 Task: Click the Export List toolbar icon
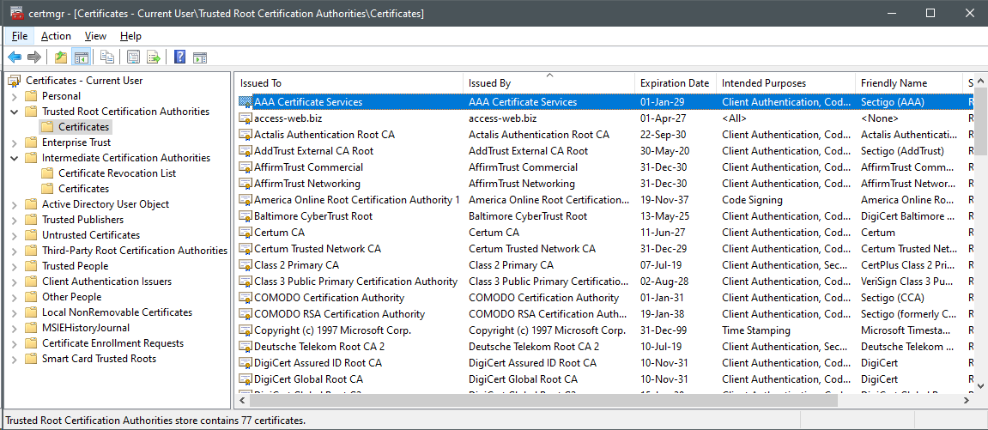tap(153, 58)
